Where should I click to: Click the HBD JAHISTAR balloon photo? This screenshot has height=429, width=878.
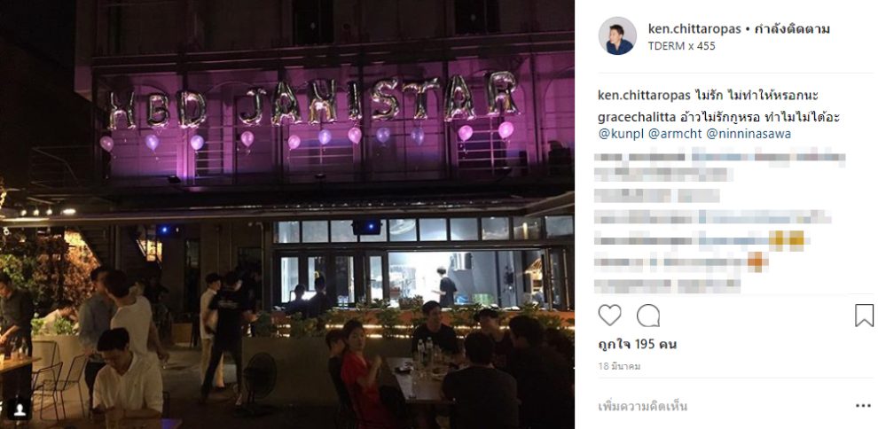coord(287,214)
